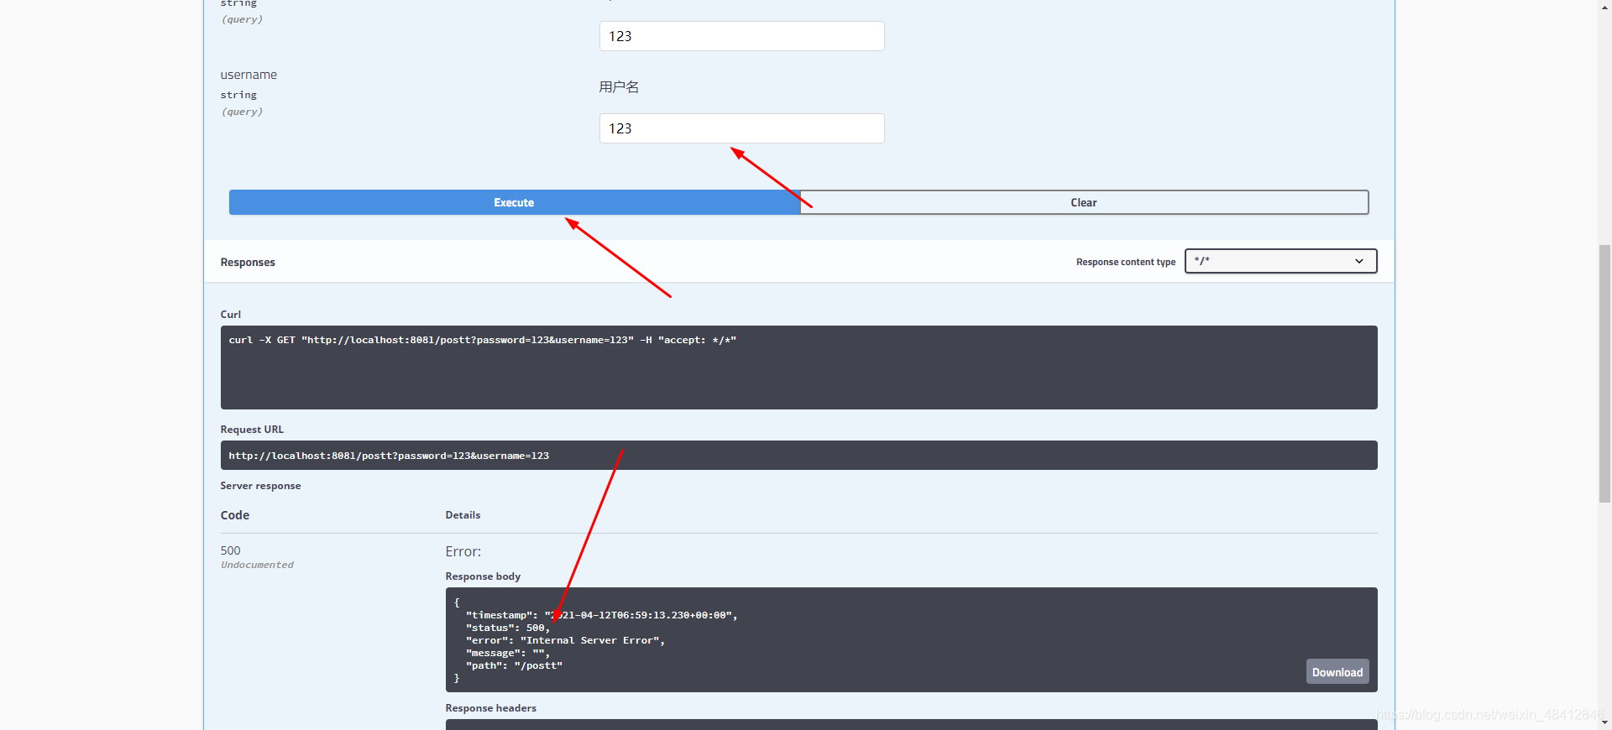Open the Response content type dropdown
The height and width of the screenshot is (730, 1612).
pos(1280,261)
